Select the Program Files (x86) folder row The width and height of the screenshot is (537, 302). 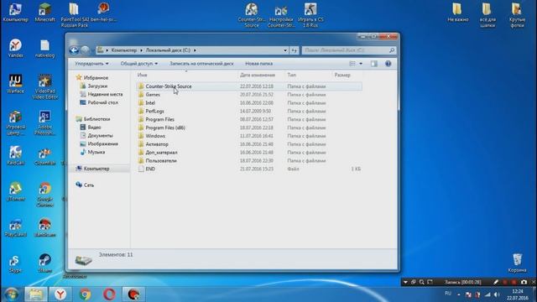coord(248,128)
